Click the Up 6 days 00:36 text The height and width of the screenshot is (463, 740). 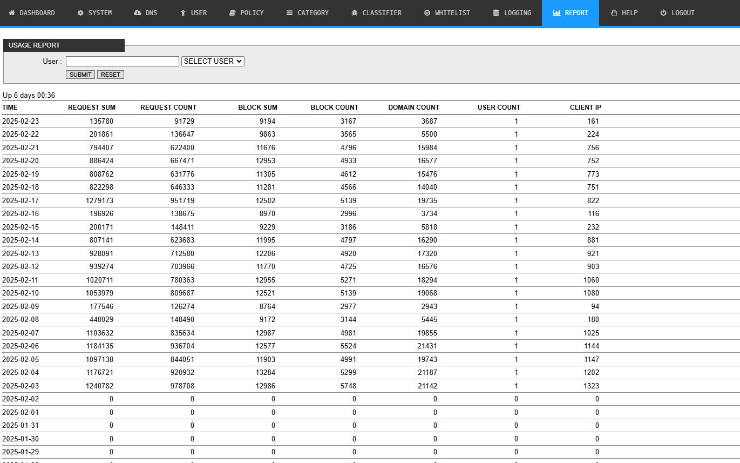coord(29,96)
